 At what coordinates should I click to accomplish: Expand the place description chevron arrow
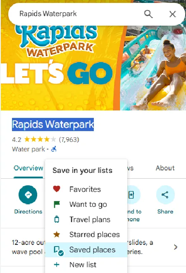point(176,247)
